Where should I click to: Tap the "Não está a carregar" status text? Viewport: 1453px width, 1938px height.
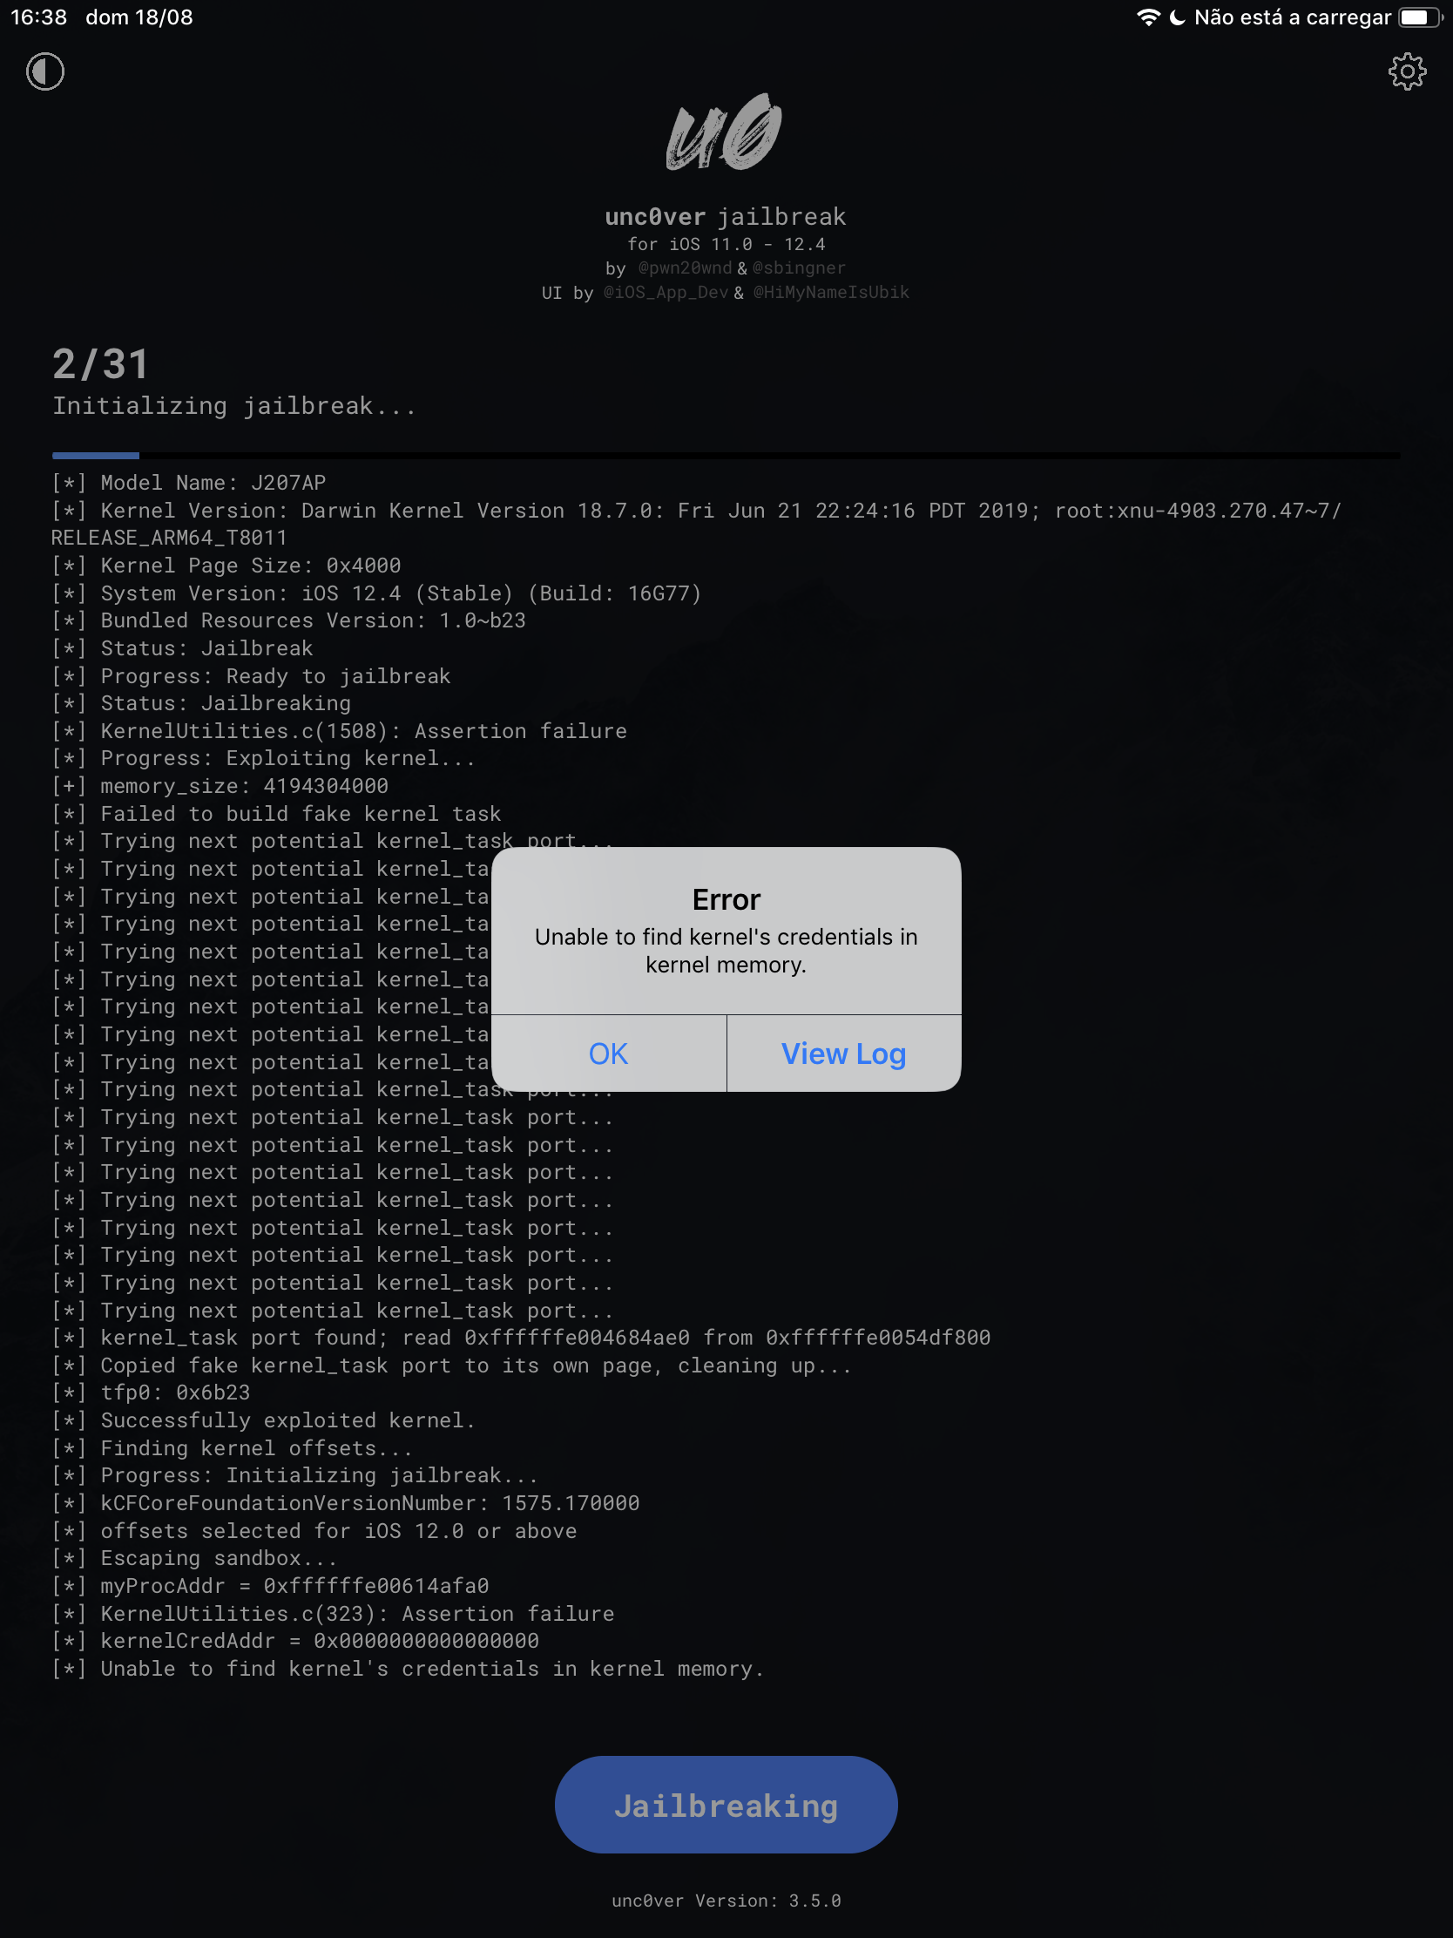(1292, 17)
